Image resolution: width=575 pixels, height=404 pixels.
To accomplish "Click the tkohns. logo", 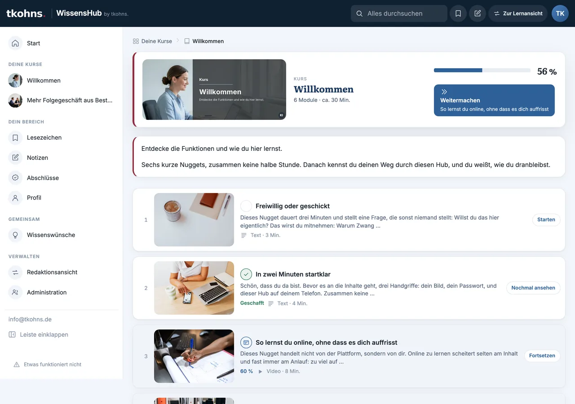I will pyautogui.click(x=26, y=13).
